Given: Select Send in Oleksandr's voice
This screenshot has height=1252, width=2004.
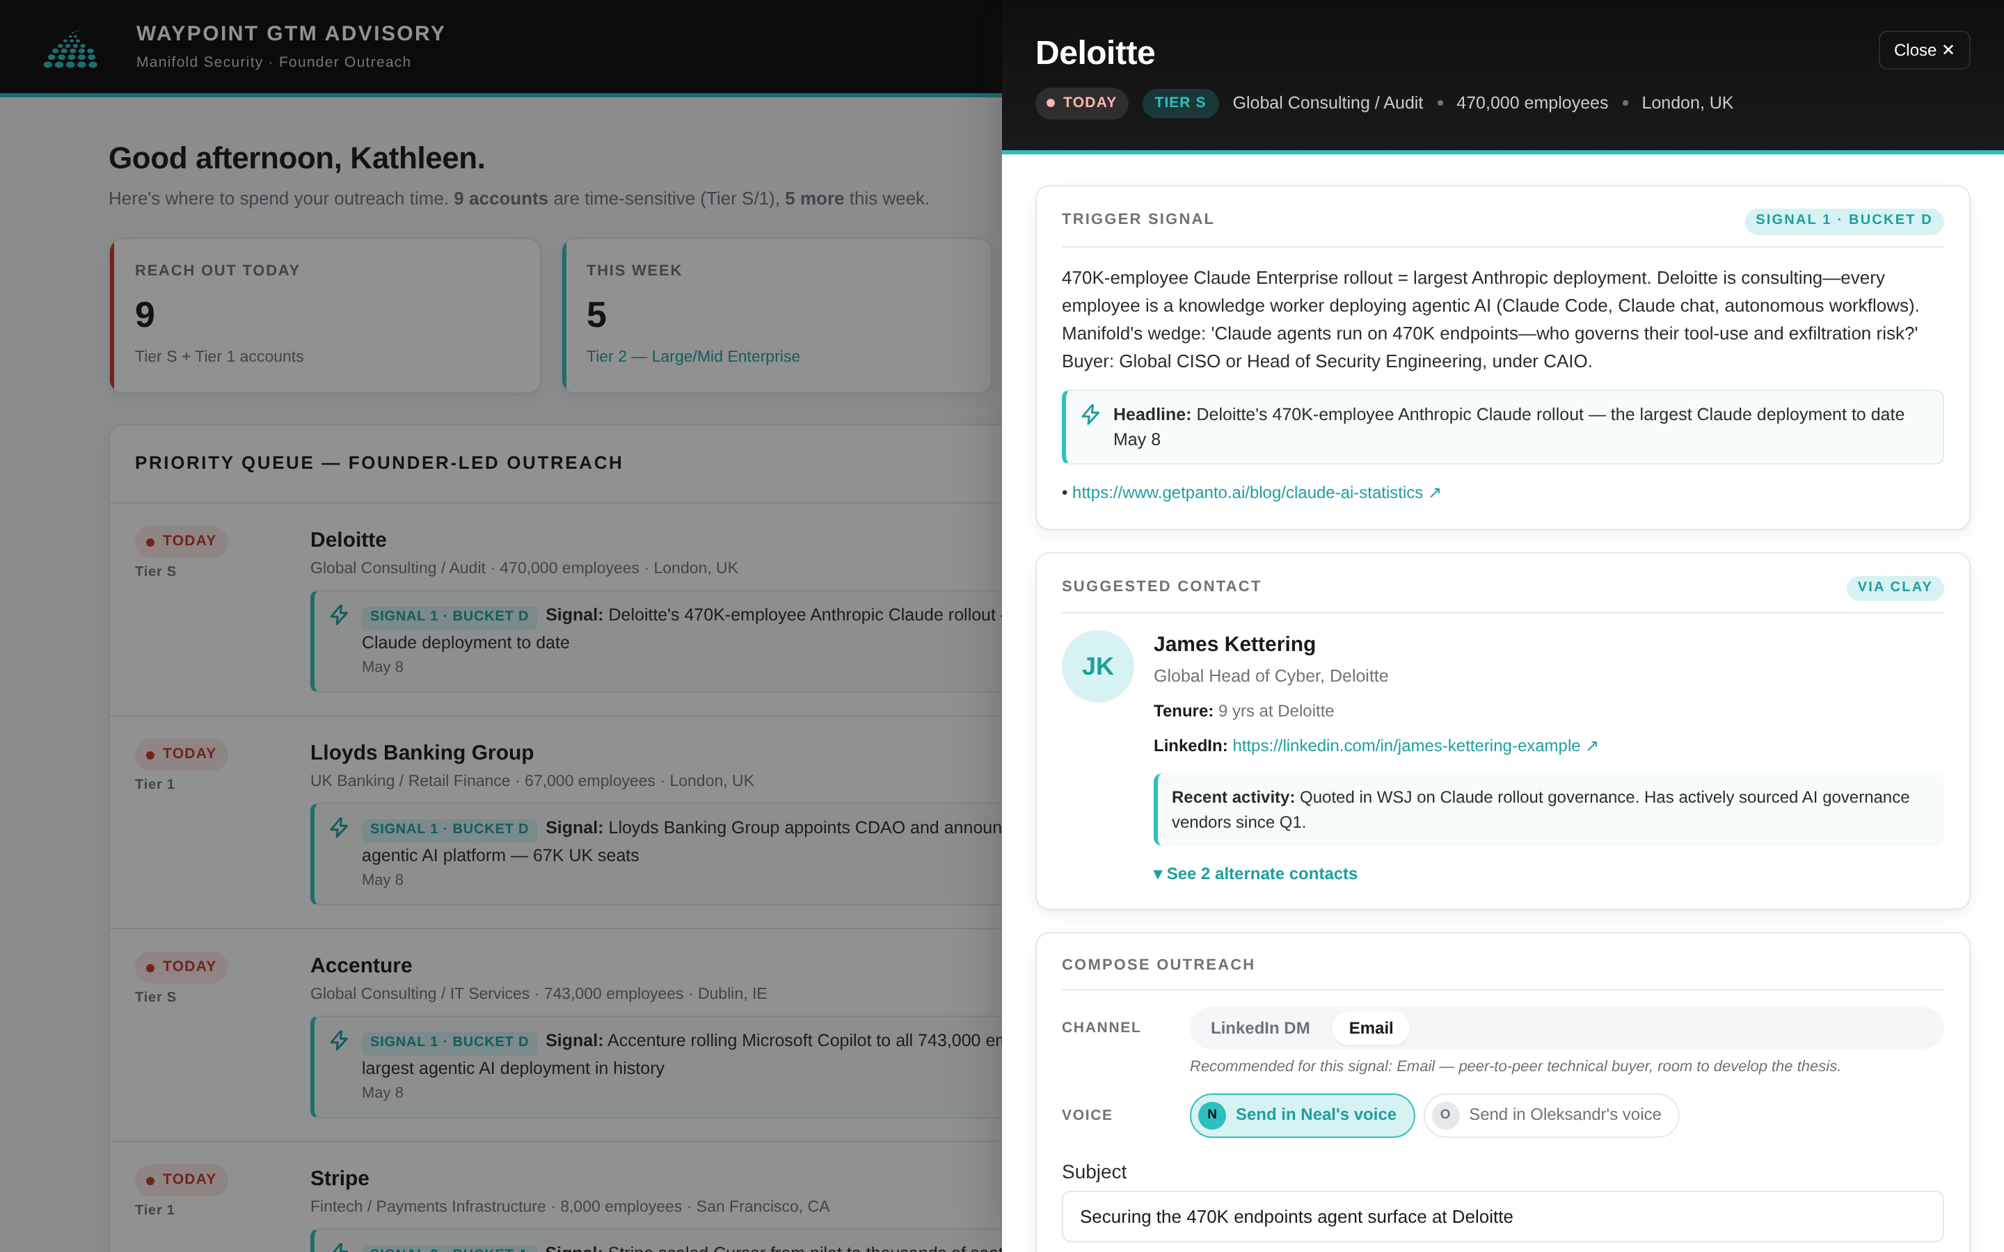Looking at the screenshot, I should 1551,1114.
